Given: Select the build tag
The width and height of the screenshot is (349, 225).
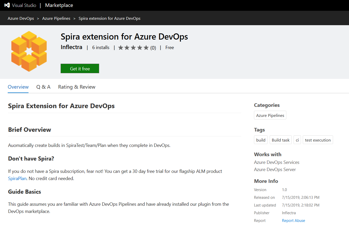Looking at the screenshot, I should click(261, 140).
